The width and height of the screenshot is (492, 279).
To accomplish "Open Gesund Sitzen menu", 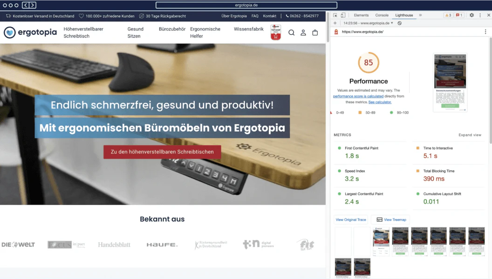I will (x=135, y=33).
